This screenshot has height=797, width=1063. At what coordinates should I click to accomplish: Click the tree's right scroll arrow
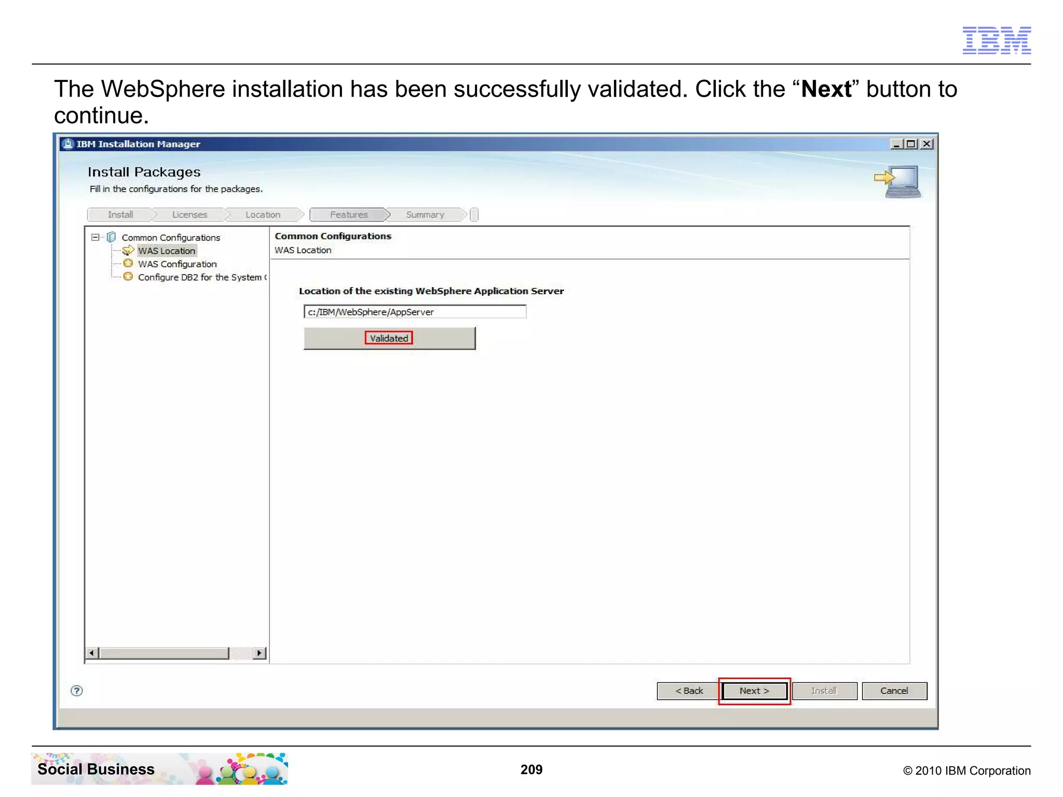pos(259,653)
